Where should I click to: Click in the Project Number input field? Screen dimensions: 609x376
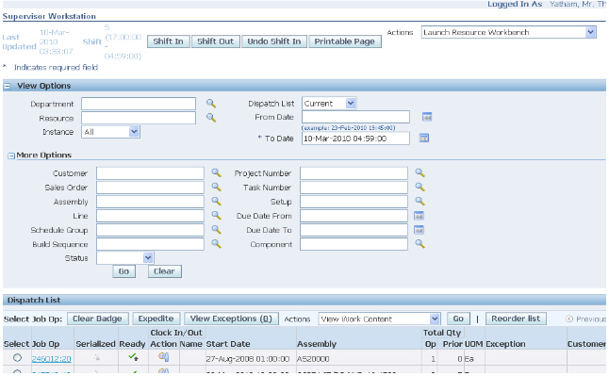tap(354, 173)
